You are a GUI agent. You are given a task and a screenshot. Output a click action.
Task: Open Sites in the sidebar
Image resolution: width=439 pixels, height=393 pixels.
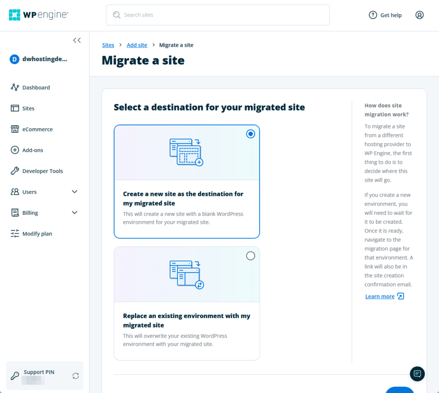(28, 108)
